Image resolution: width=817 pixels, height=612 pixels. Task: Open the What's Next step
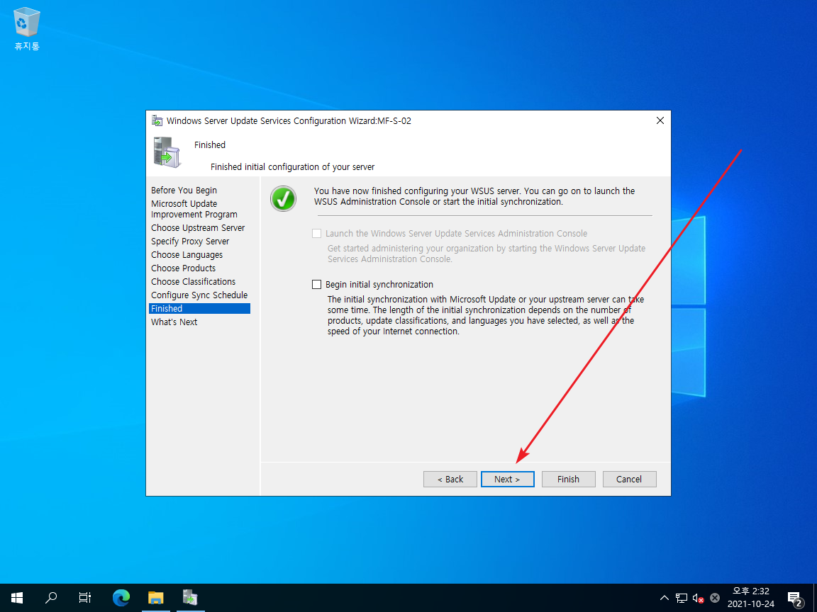(x=174, y=322)
